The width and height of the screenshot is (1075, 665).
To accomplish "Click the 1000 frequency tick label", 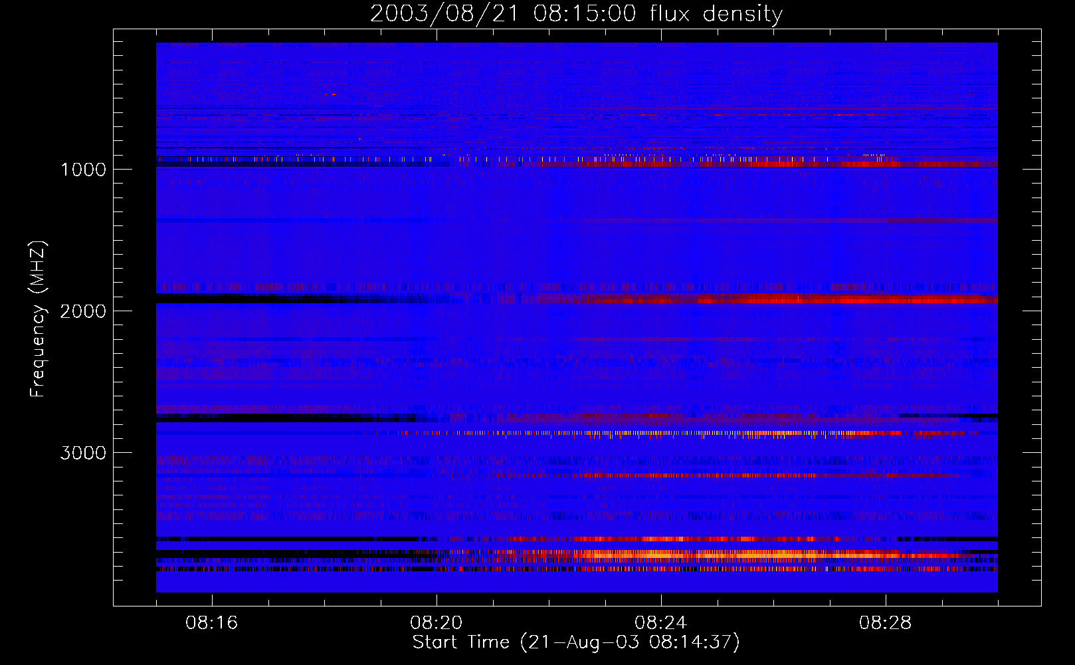I will pos(83,170).
